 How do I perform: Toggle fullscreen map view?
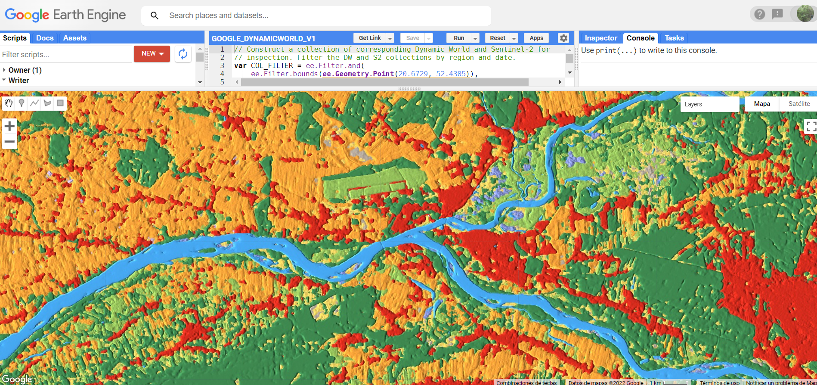coord(811,127)
